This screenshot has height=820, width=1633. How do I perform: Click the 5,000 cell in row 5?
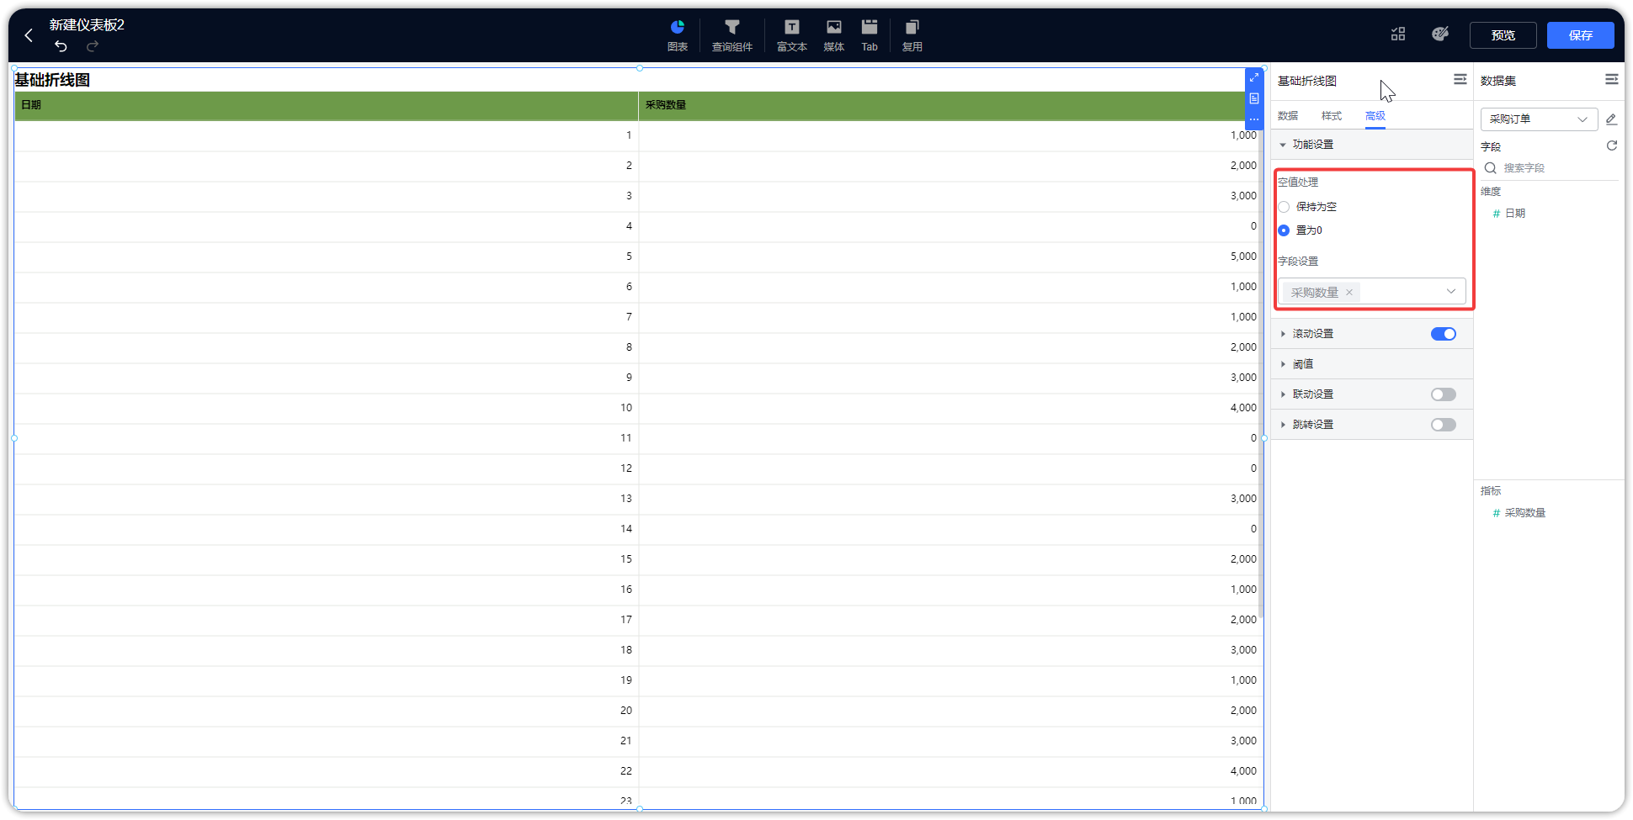pos(1243,257)
